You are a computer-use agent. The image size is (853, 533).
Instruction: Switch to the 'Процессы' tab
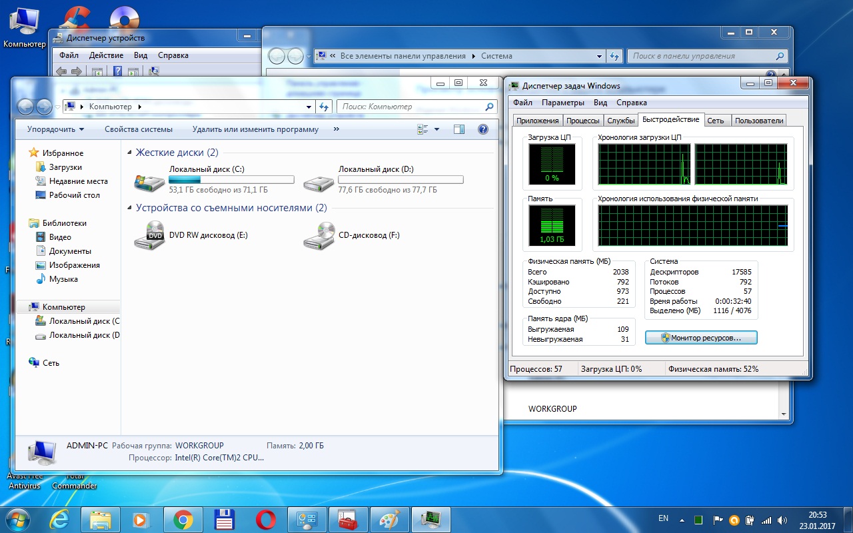coord(582,121)
